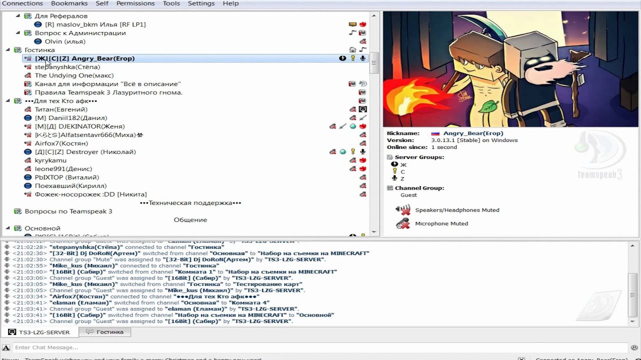641x360 pixels.
Task: Collapse the Для Рефералов channel
Action: click(x=18, y=16)
